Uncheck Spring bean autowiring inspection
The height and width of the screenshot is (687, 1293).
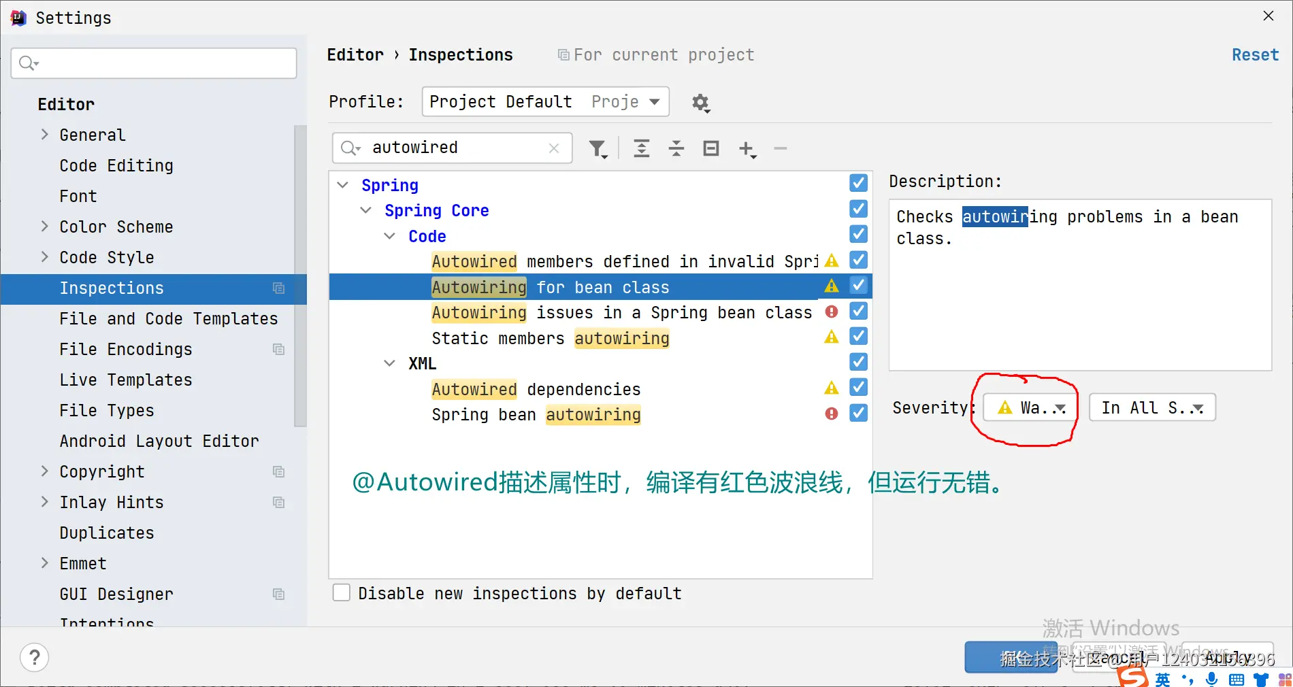(x=859, y=413)
